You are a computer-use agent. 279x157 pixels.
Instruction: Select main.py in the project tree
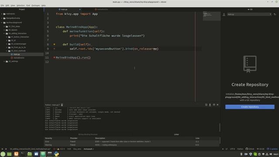tap(17, 54)
